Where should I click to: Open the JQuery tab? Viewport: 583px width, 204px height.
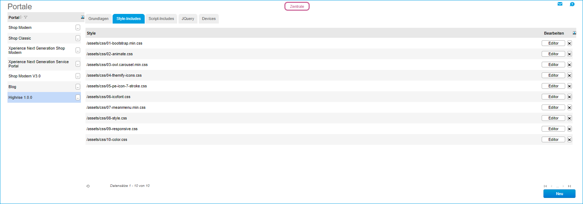click(x=188, y=19)
